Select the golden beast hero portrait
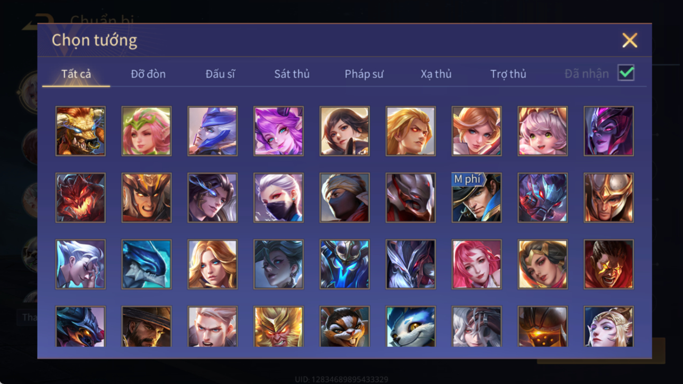The height and width of the screenshot is (384, 683). (x=80, y=131)
